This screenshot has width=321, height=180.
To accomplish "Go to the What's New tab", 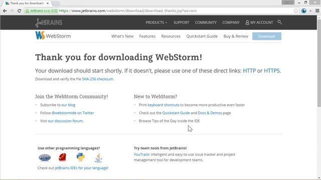I will pyautogui.click(x=122, y=36).
